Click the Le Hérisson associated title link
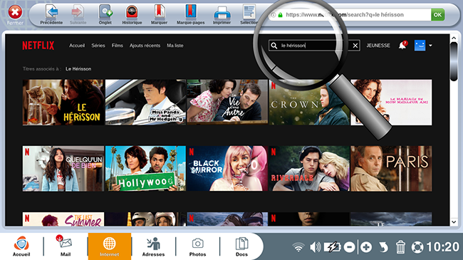 coord(78,69)
